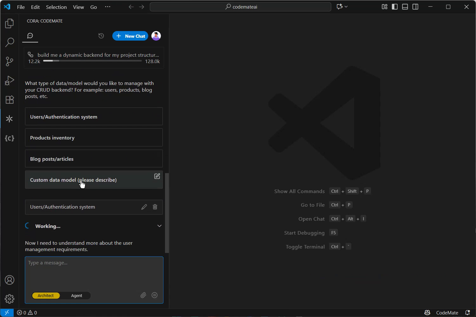Screen dimensions: 476x317
Task: Open chat history clock icon
Action: (x=101, y=36)
